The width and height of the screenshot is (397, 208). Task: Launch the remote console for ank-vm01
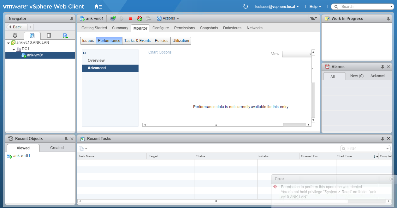tap(113, 19)
